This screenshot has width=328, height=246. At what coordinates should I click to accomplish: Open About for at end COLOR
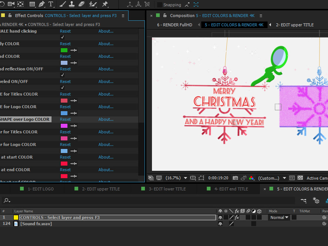coord(106,170)
